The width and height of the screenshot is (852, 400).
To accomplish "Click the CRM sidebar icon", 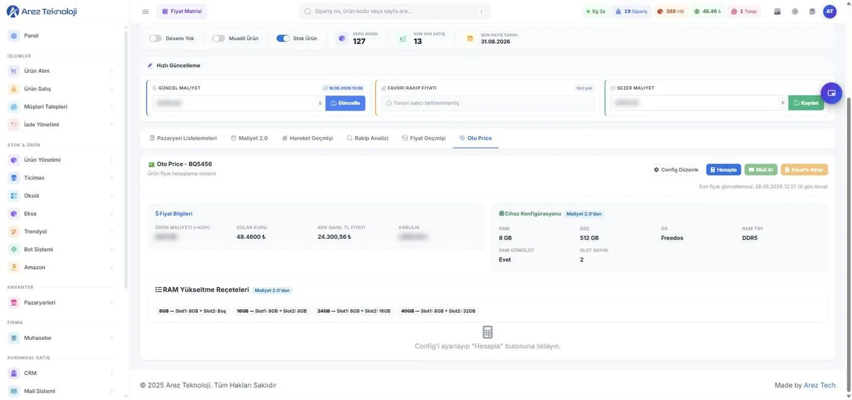I will click(14, 373).
